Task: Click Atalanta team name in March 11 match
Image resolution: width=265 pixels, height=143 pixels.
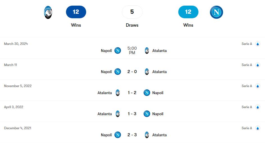Action: pos(159,72)
